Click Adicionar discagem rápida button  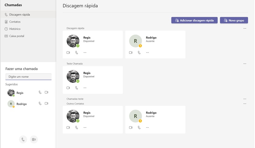(x=194, y=20)
